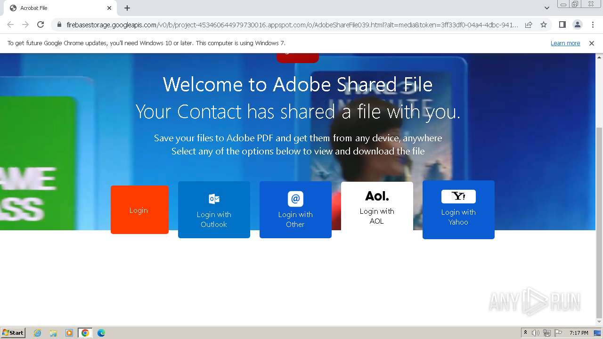603x339 pixels.
Task: Choose Login with Yahoo tile
Action: pos(458,210)
